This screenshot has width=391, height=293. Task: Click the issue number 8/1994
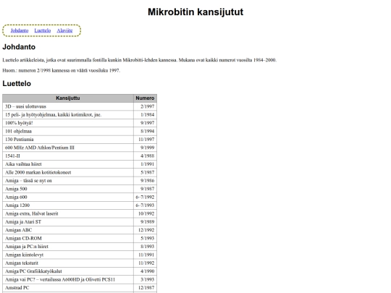click(x=147, y=131)
